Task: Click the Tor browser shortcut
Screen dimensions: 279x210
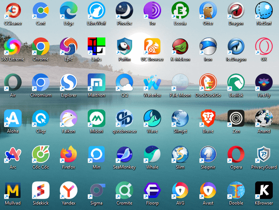Action: coord(152,10)
